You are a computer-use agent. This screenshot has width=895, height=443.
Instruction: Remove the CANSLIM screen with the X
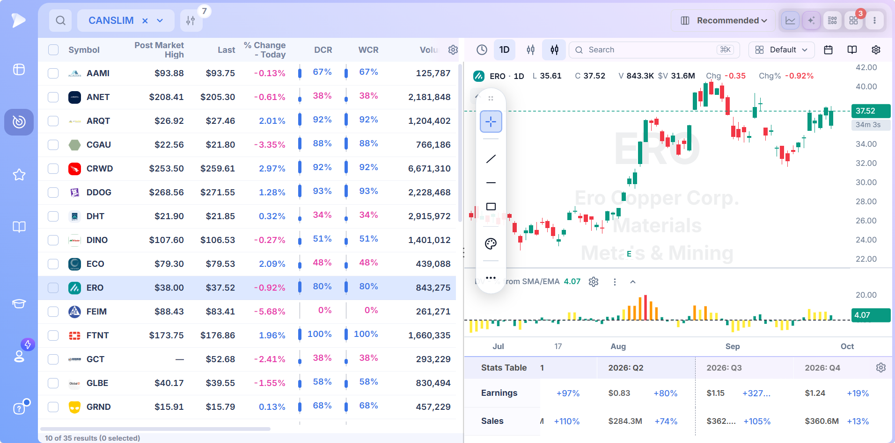click(x=145, y=21)
